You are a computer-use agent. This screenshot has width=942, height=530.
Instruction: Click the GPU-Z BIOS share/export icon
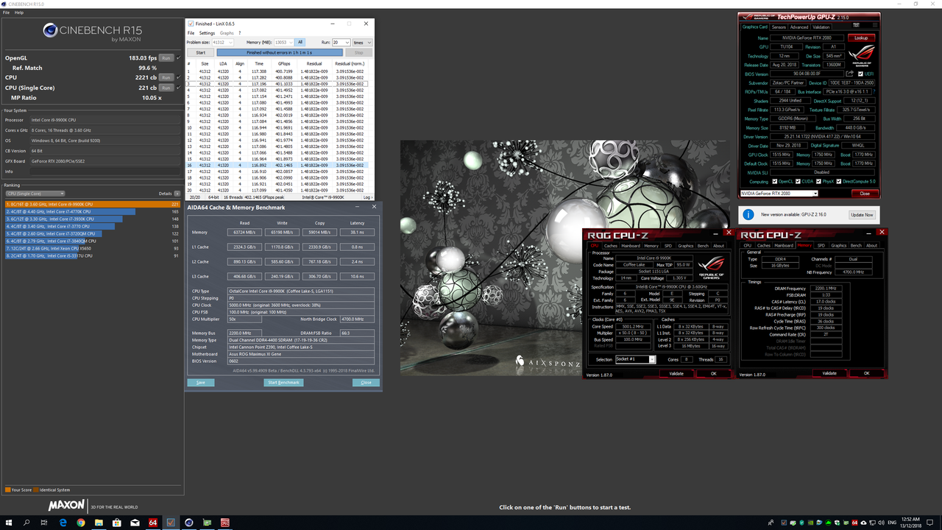[850, 74]
